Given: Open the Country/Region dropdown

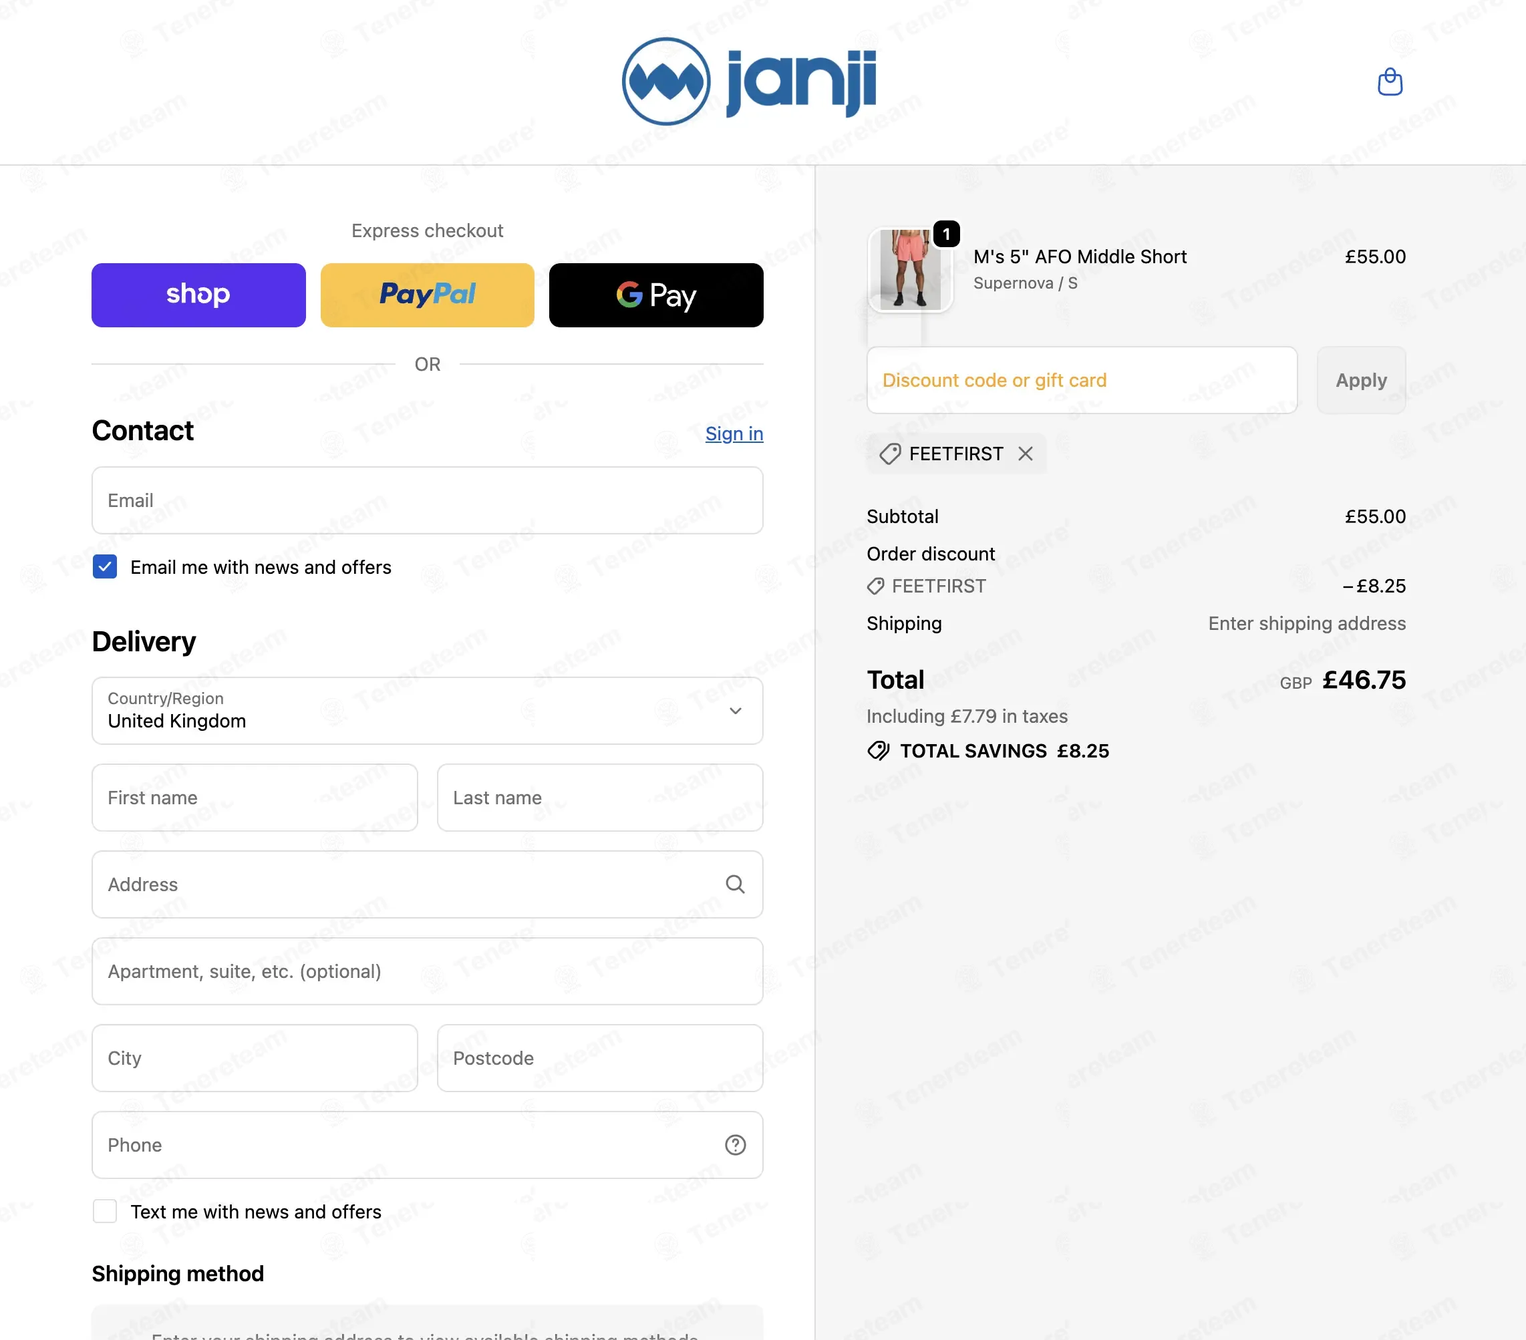Looking at the screenshot, I should click(427, 711).
